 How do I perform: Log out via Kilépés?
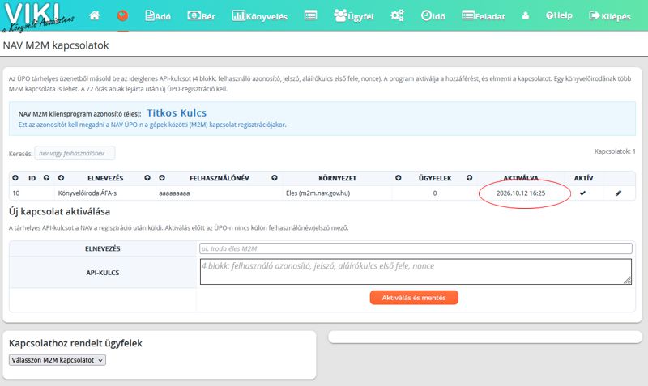[610, 16]
